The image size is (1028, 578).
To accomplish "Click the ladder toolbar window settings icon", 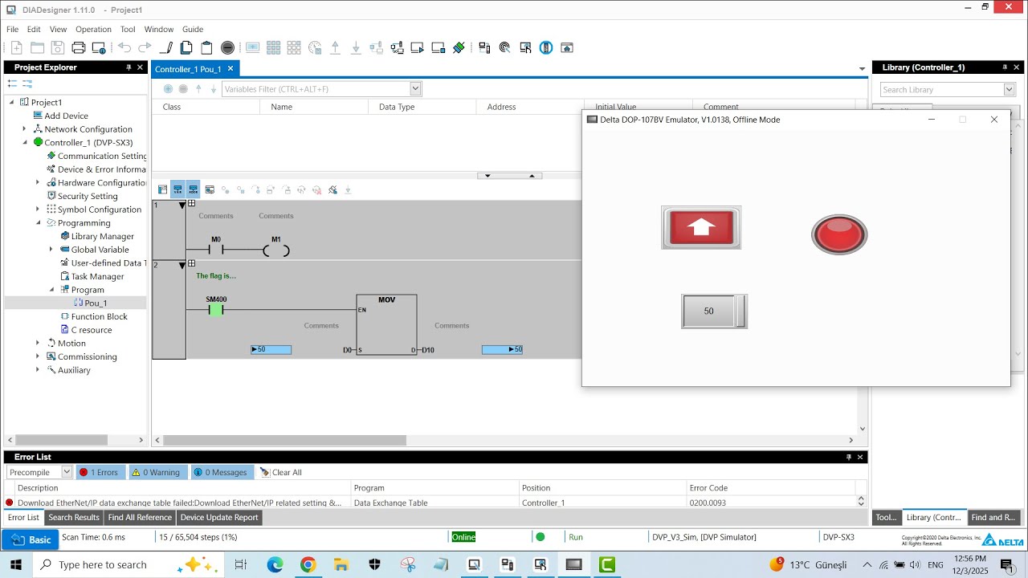I will click(210, 190).
